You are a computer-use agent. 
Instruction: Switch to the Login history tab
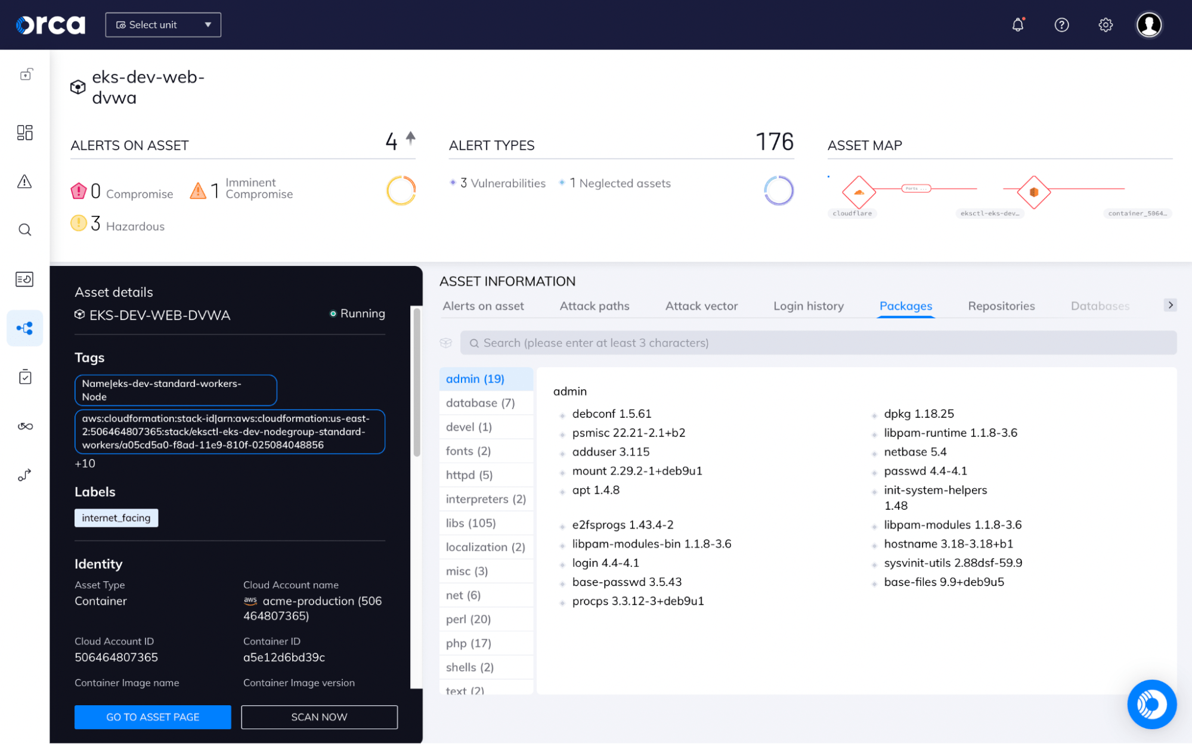808,305
